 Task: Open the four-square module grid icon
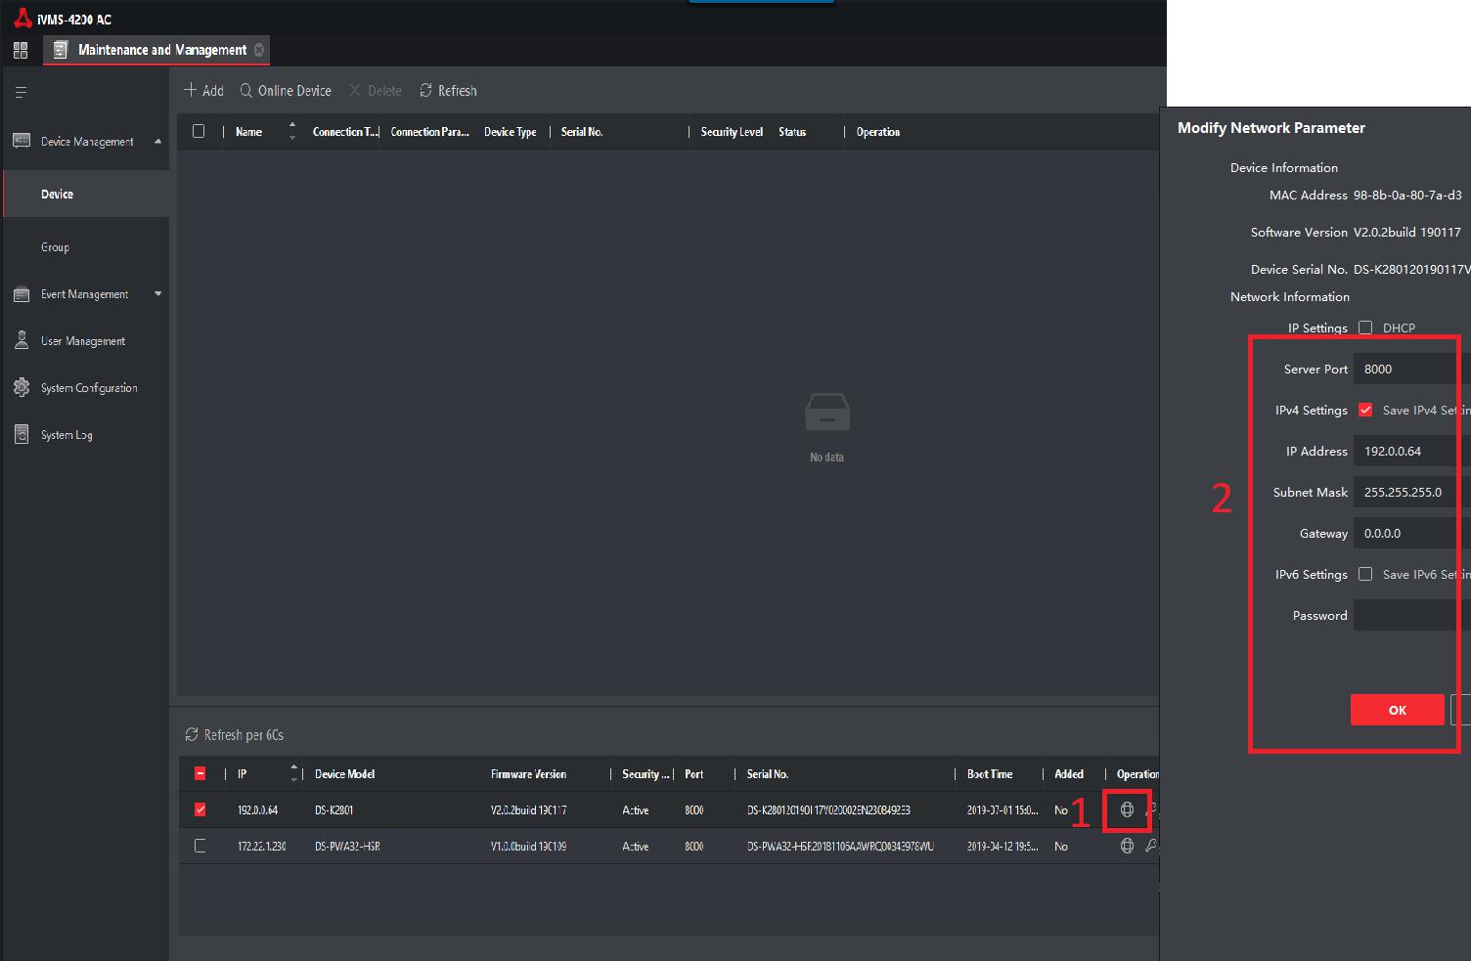pos(21,50)
